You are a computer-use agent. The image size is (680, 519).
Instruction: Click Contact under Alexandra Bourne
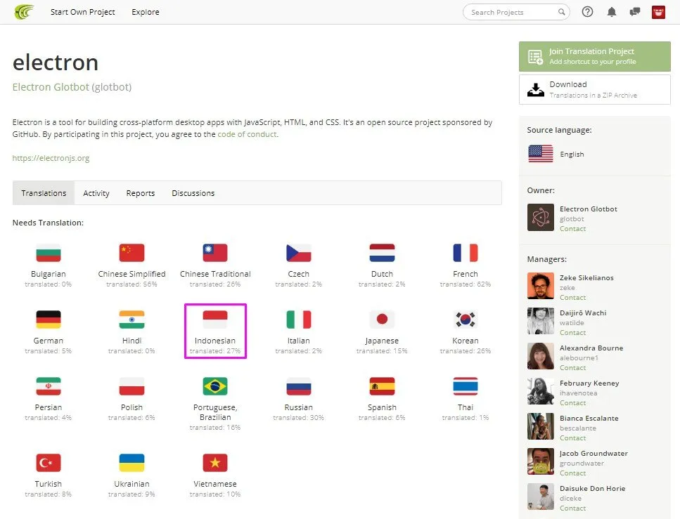tap(572, 368)
